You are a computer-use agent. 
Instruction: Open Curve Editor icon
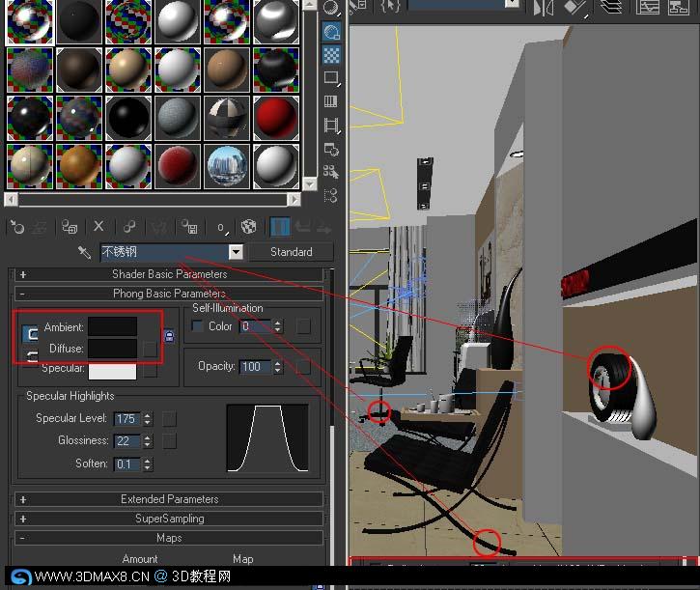click(x=647, y=7)
